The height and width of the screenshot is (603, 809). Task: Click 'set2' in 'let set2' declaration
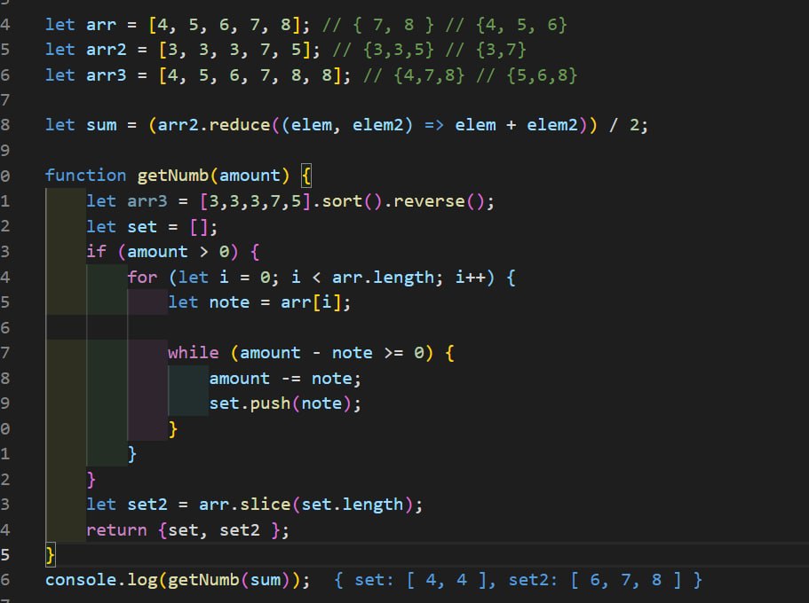(147, 505)
